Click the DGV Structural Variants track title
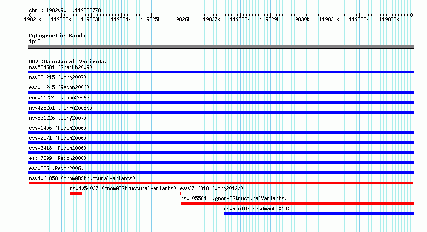The height and width of the screenshot is (232, 427). 67,61
